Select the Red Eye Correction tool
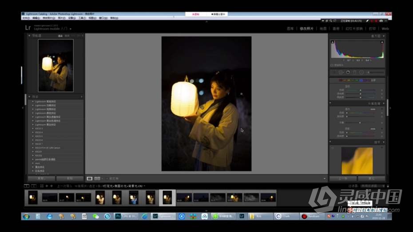 click(348, 72)
